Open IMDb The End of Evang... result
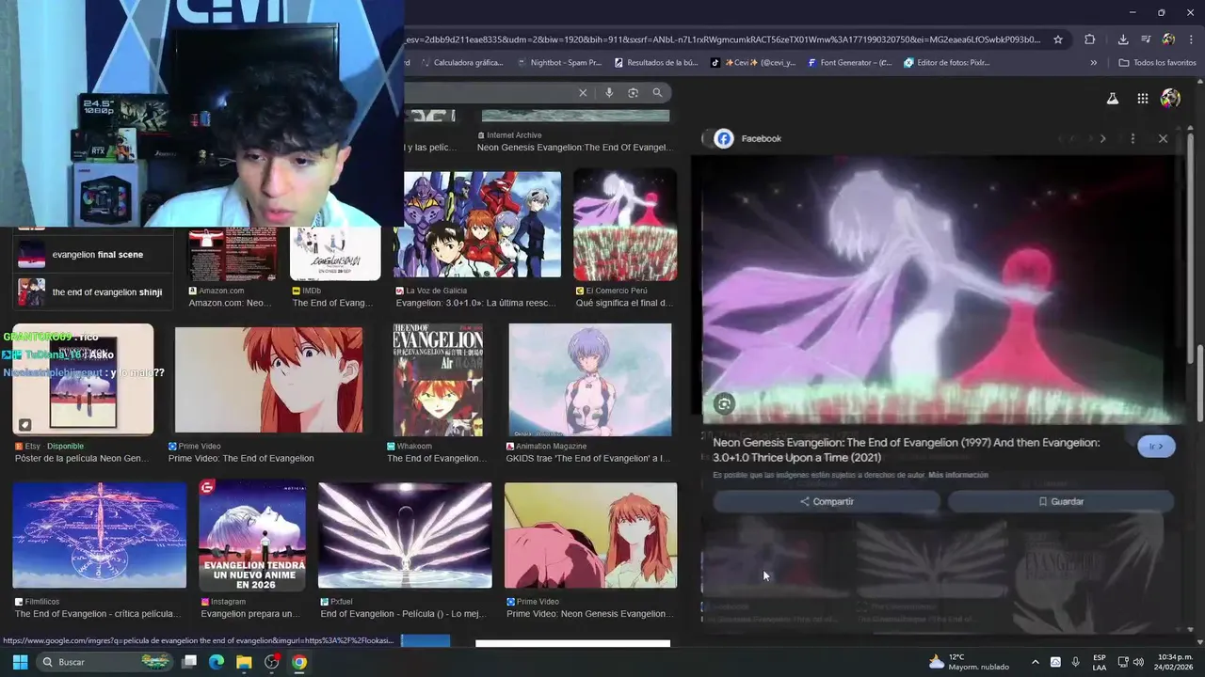This screenshot has height=677, width=1205. tap(335, 253)
